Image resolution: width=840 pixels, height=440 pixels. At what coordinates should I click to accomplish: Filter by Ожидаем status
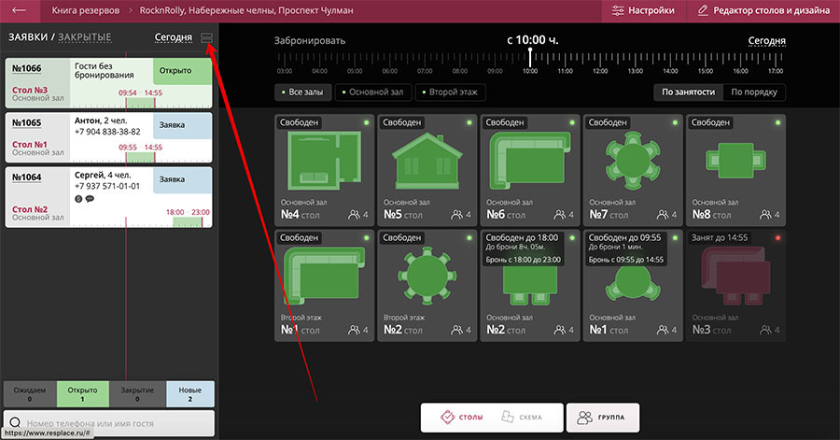(x=30, y=394)
